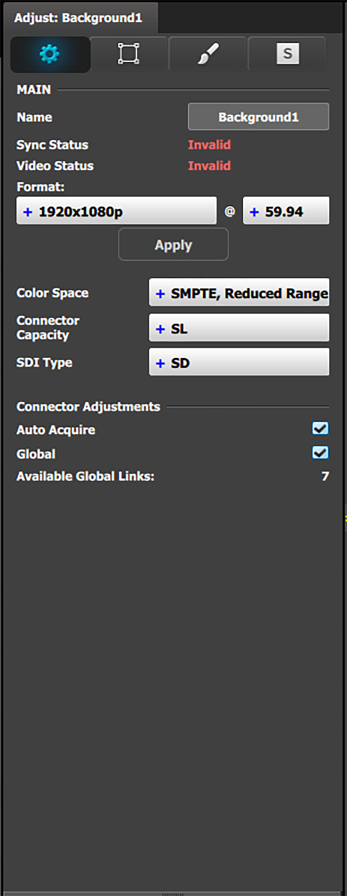Click the plus icon beside 59.94
The width and height of the screenshot is (347, 896).
pyautogui.click(x=254, y=212)
